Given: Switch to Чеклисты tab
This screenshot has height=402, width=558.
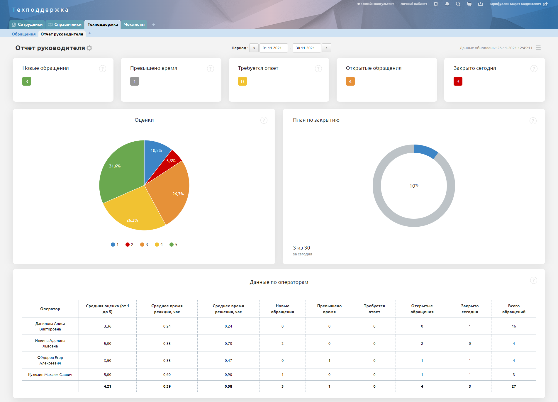Looking at the screenshot, I should coord(134,24).
